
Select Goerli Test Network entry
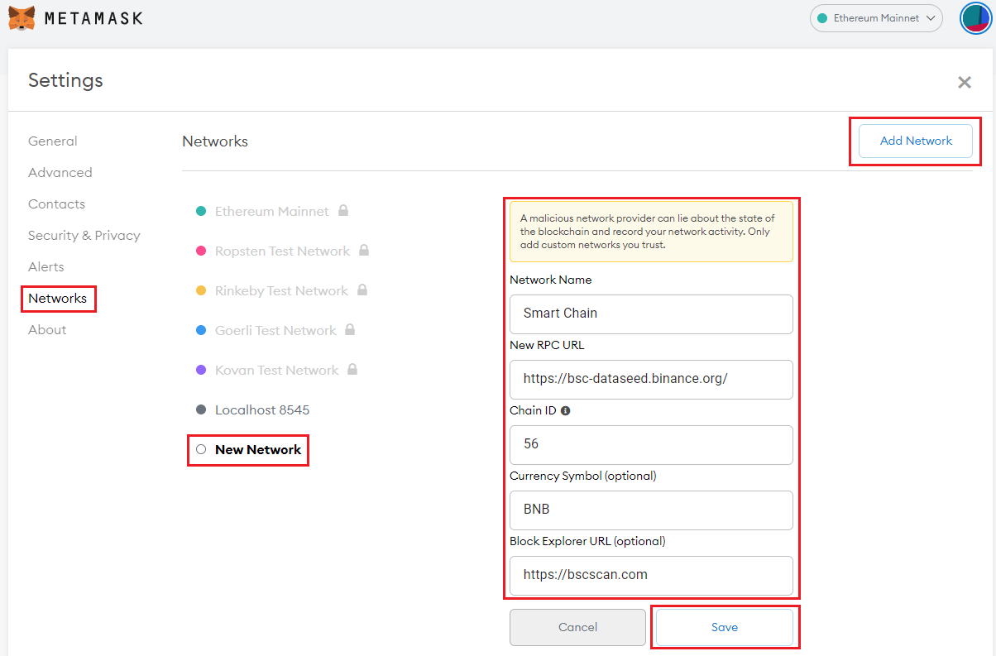[275, 330]
